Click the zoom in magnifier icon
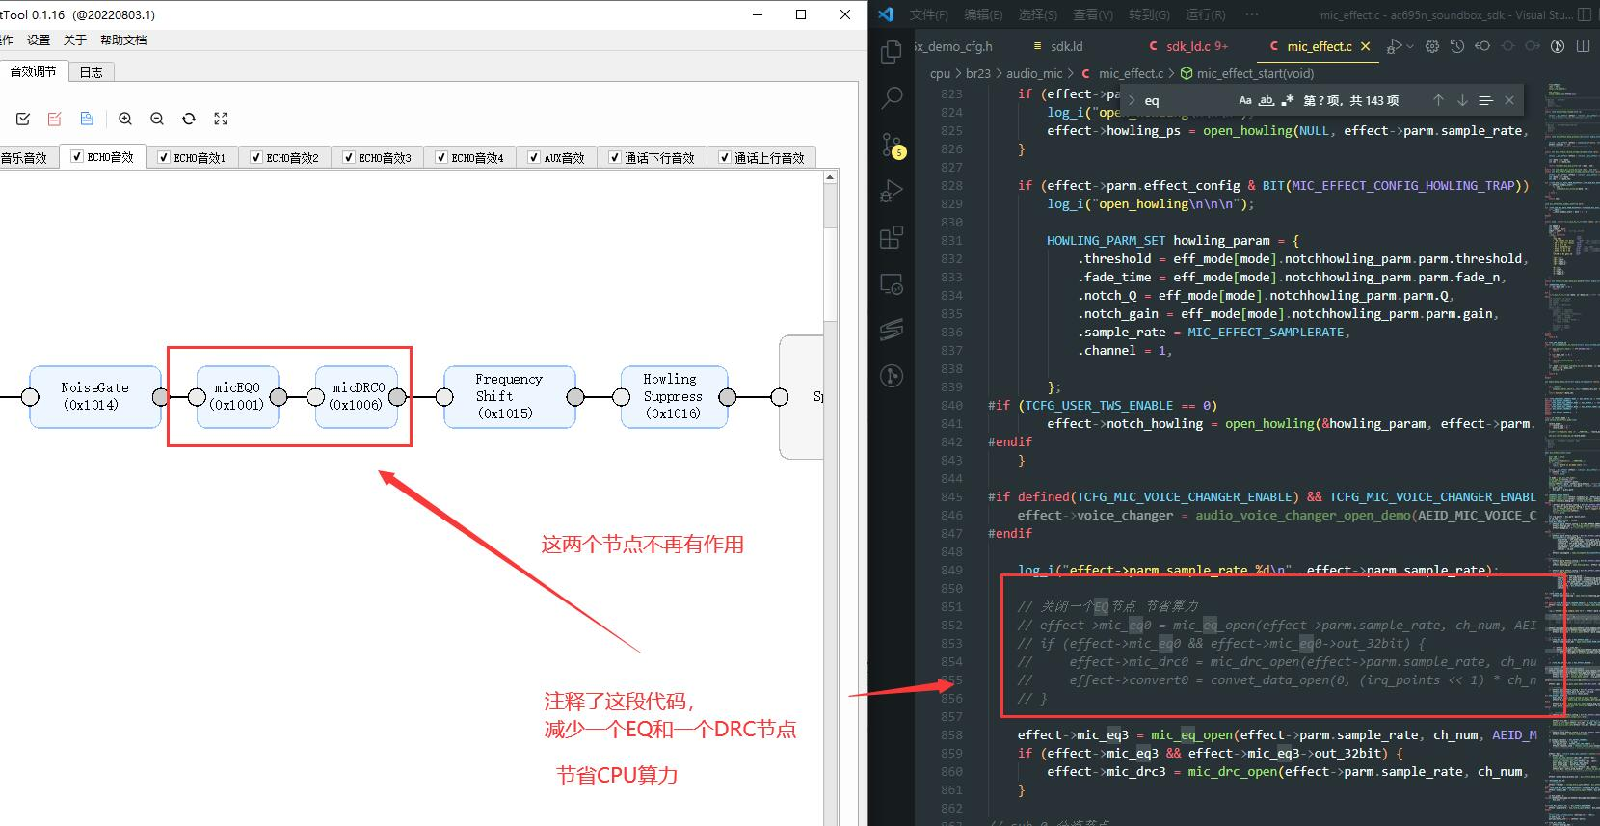The width and height of the screenshot is (1600, 826). tap(125, 119)
